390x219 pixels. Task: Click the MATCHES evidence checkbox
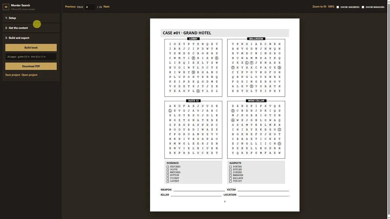[x=168, y=173]
